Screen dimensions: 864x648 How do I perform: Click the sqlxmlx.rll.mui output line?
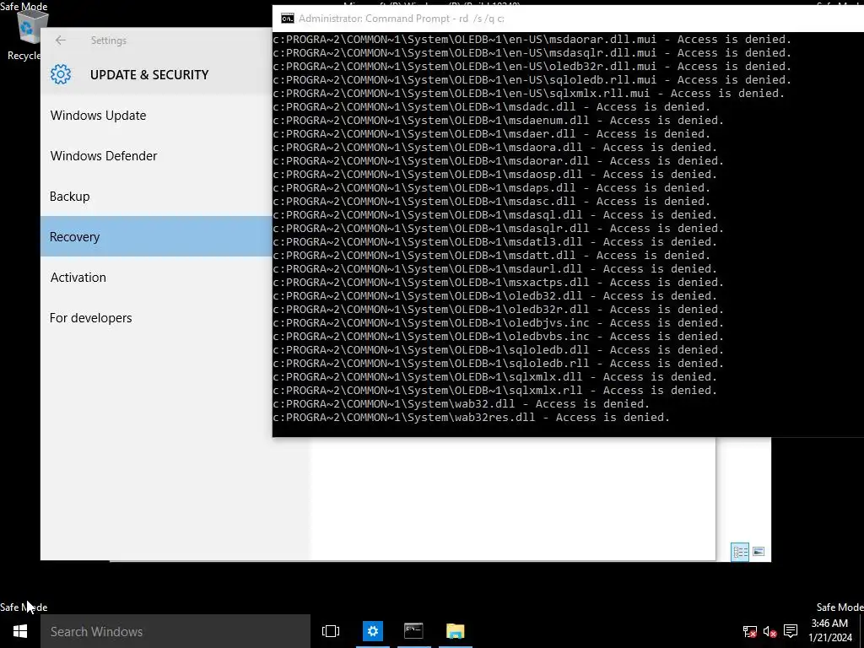pyautogui.click(x=528, y=93)
